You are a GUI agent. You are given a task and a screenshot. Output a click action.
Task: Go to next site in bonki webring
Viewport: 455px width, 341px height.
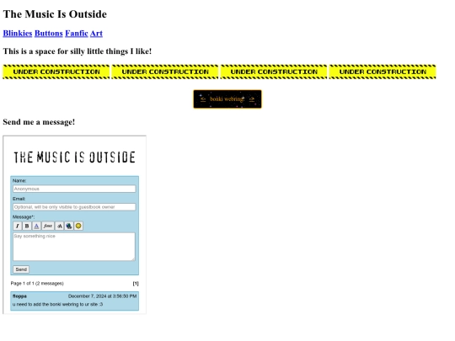coord(252,99)
